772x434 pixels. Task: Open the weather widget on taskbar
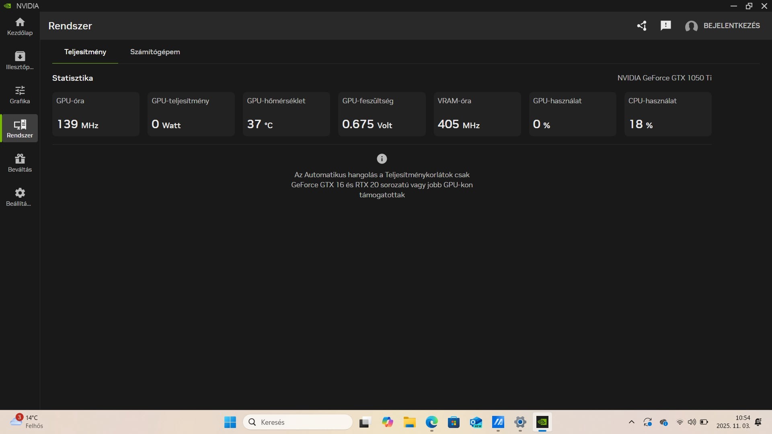[x=27, y=422]
